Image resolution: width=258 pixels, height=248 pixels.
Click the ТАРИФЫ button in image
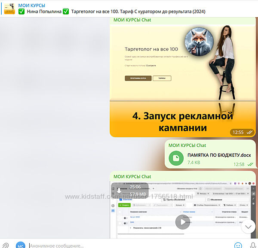tap(162, 79)
